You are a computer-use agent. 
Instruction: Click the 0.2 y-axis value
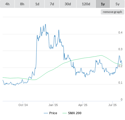tap(120, 66)
